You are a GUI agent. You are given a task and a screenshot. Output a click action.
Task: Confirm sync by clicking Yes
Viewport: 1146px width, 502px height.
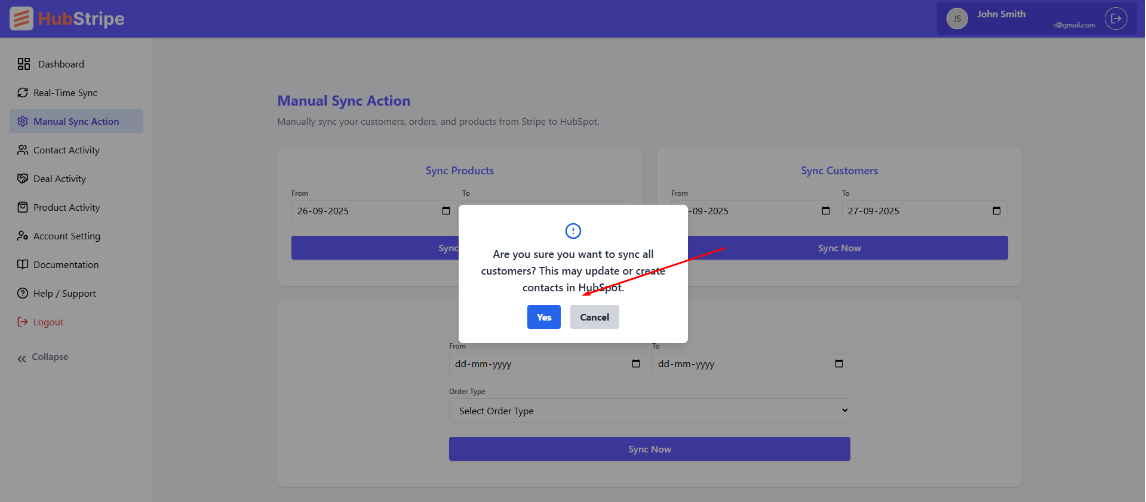543,317
